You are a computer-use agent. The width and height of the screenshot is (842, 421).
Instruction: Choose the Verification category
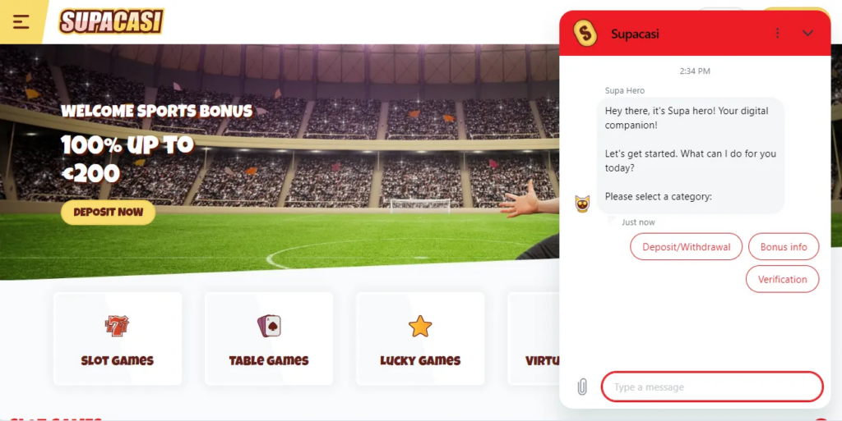[x=783, y=279]
